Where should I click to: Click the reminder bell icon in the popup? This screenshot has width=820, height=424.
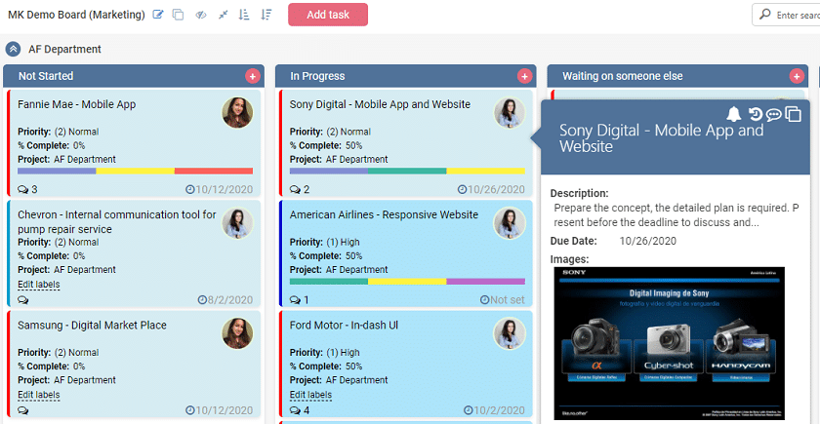734,113
